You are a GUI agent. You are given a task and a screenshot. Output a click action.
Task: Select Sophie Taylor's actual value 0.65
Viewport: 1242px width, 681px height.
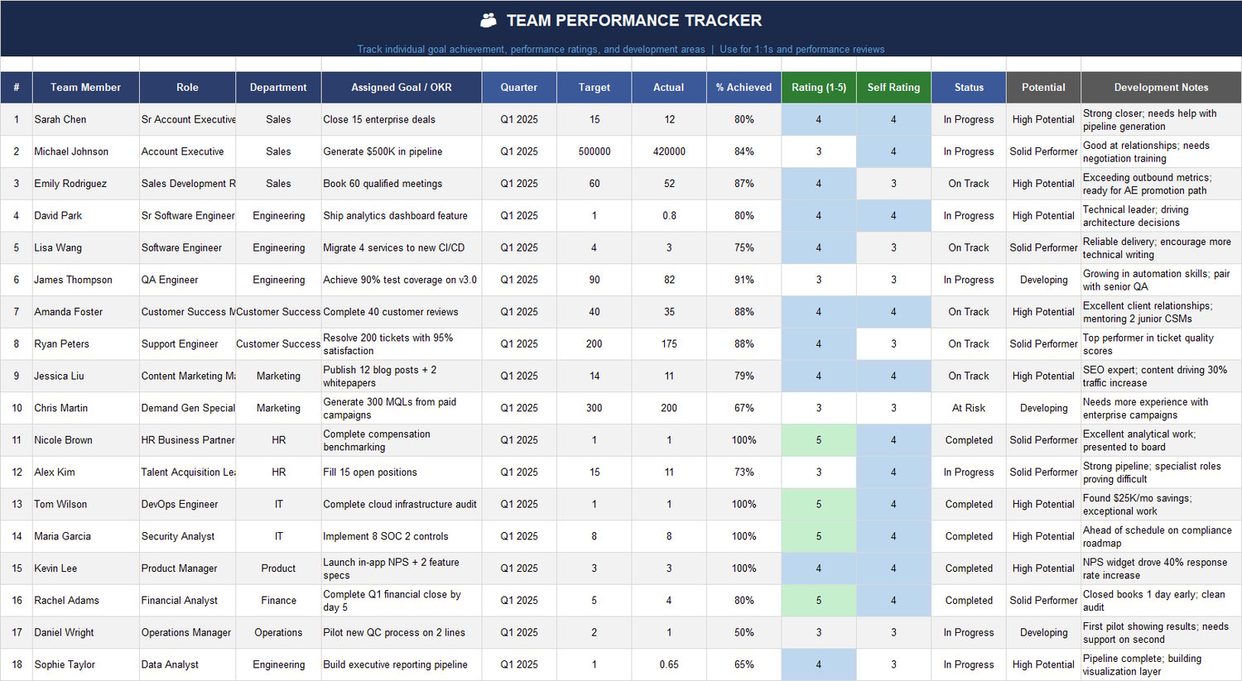(669, 664)
